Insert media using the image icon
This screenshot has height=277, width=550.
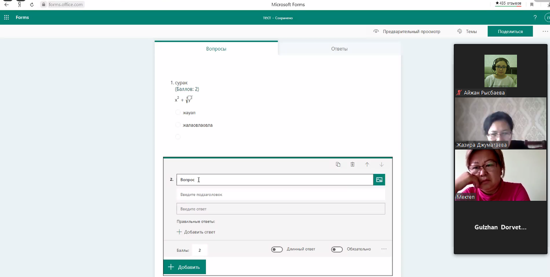pyautogui.click(x=379, y=180)
